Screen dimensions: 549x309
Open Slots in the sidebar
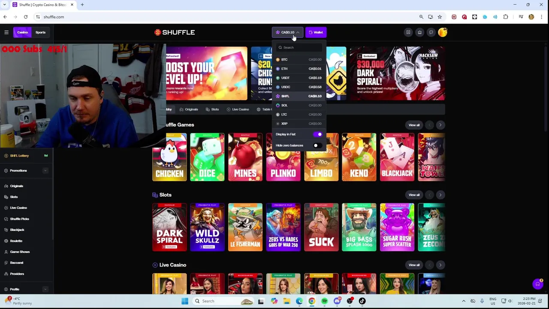tap(14, 197)
